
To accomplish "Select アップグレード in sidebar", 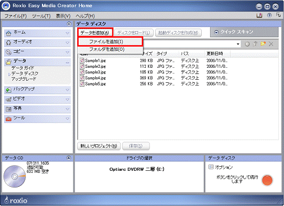I will pyautogui.click(x=24, y=79).
